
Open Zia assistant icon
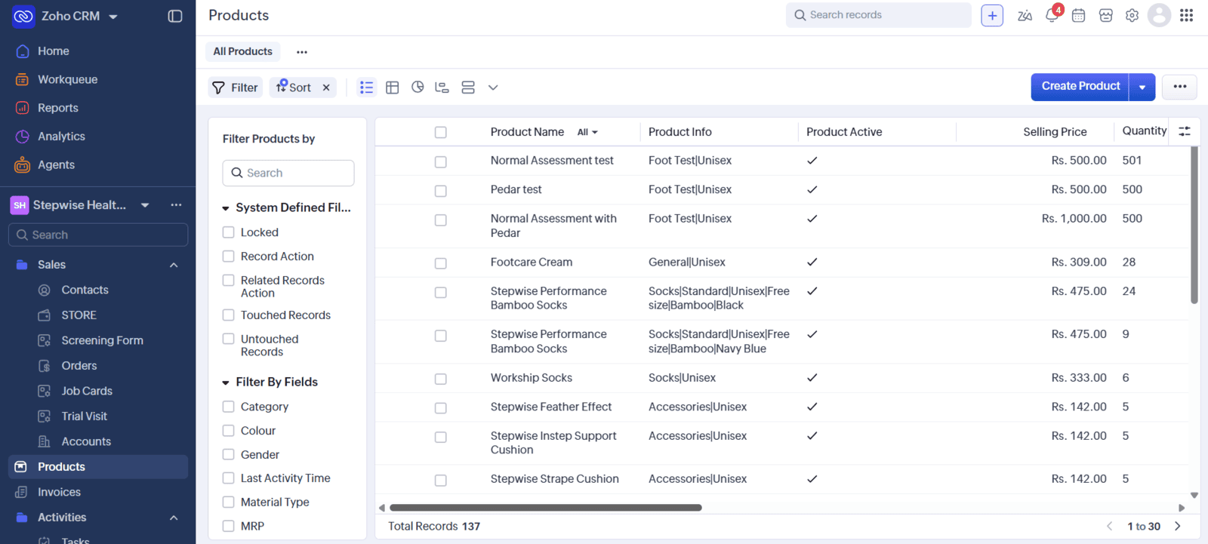point(1025,15)
